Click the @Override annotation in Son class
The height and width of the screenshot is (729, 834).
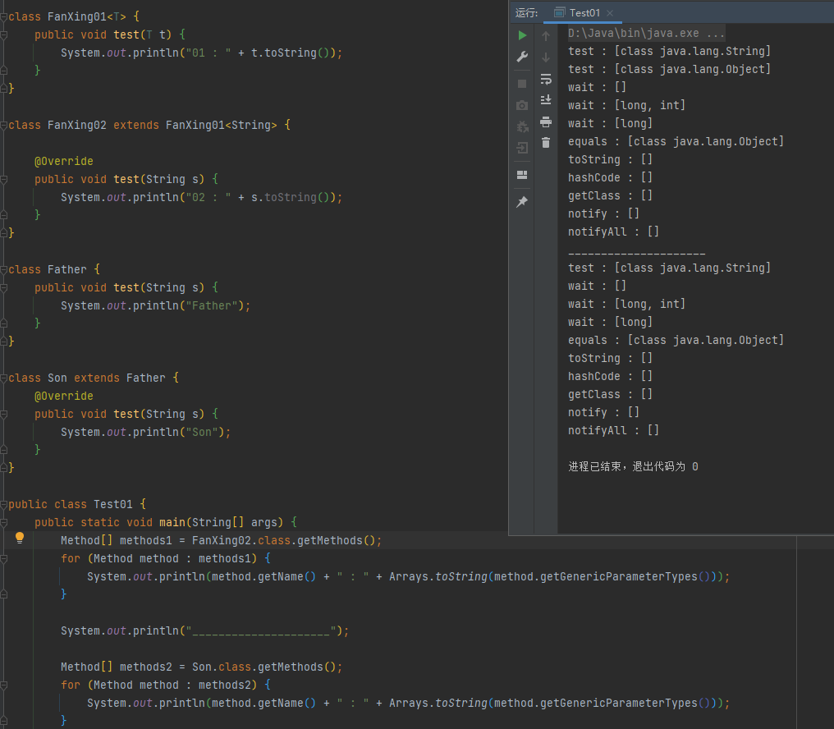(x=64, y=396)
